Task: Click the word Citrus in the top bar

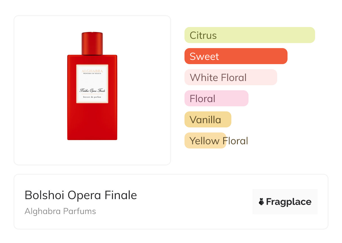Action: 203,35
